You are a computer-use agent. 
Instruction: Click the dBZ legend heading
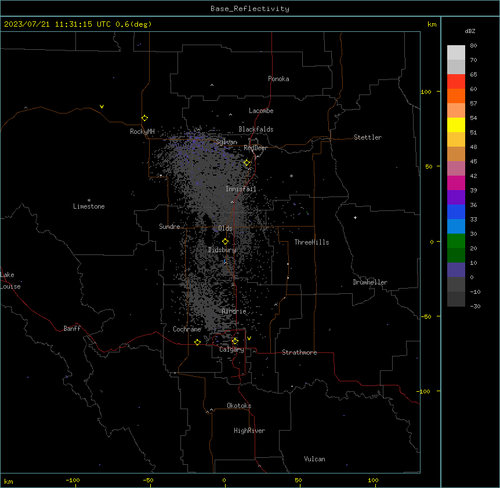pyautogui.click(x=470, y=31)
